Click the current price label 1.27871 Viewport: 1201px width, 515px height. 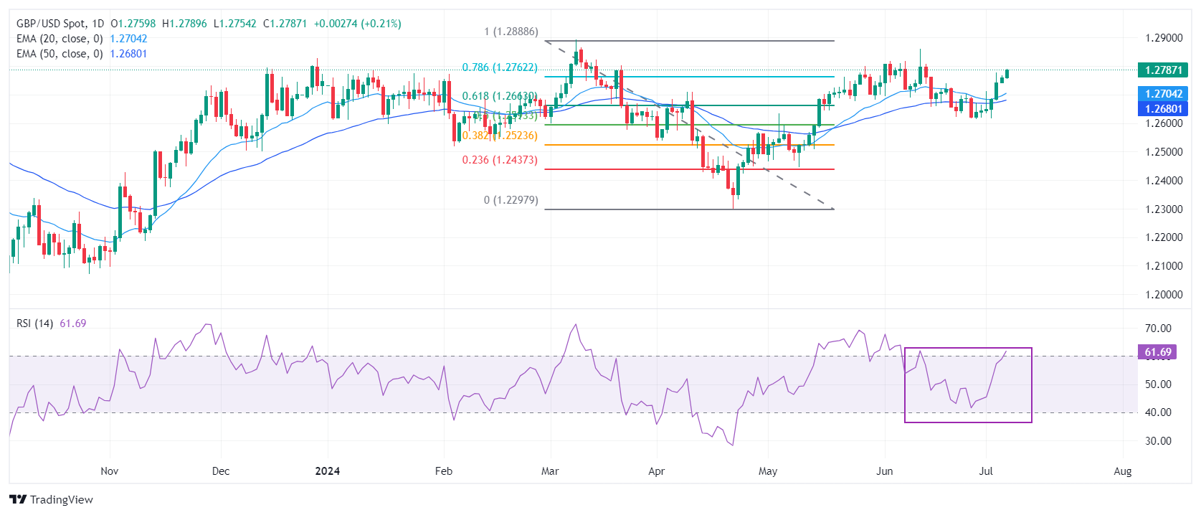(1163, 70)
